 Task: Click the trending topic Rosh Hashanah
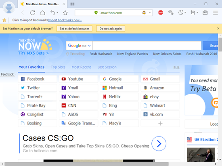[x=101, y=54]
